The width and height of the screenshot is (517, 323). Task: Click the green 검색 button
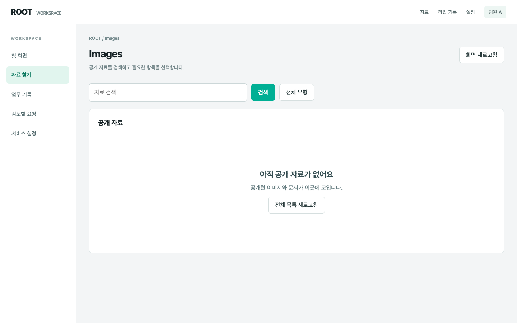[x=263, y=92]
